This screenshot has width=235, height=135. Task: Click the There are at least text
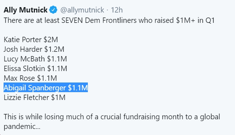[x=31, y=20]
